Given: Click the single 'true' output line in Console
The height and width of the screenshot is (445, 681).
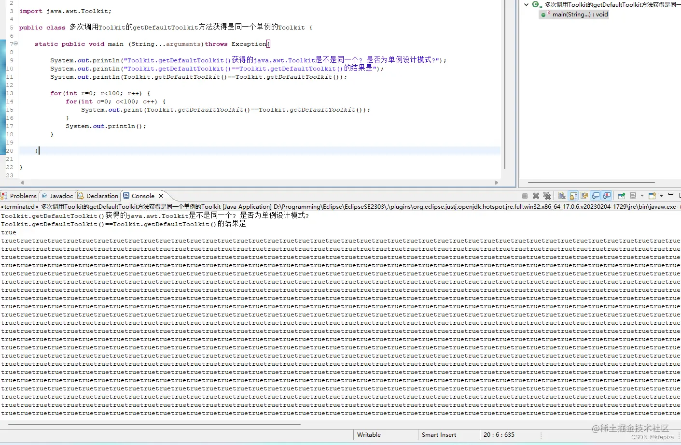Looking at the screenshot, I should [x=9, y=232].
